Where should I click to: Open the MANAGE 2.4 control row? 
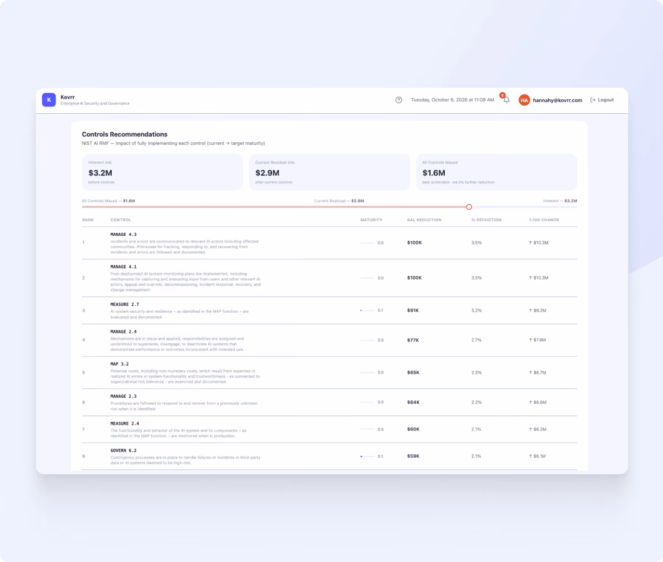point(329,340)
